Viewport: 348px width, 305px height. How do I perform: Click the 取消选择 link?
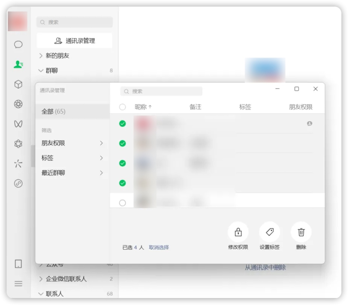click(159, 247)
